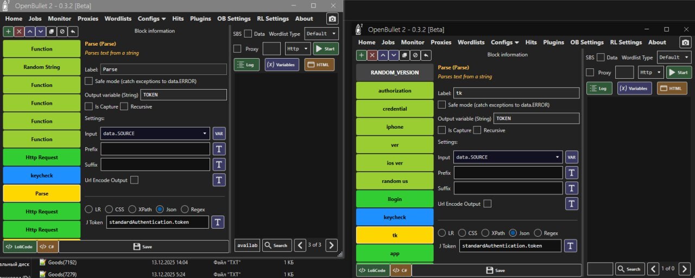Move block up using left window's arrow icon
Screen dimensions: 695x278
(30, 31)
